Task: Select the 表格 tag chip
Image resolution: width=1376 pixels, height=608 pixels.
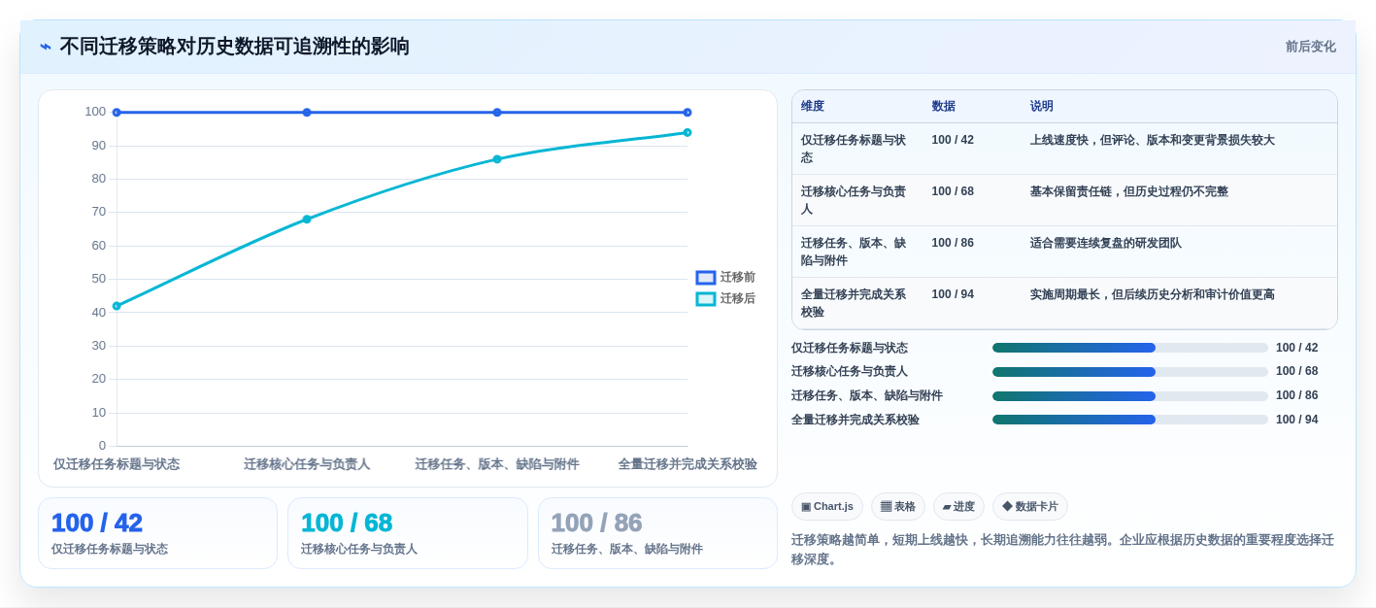Action: pyautogui.click(x=898, y=507)
